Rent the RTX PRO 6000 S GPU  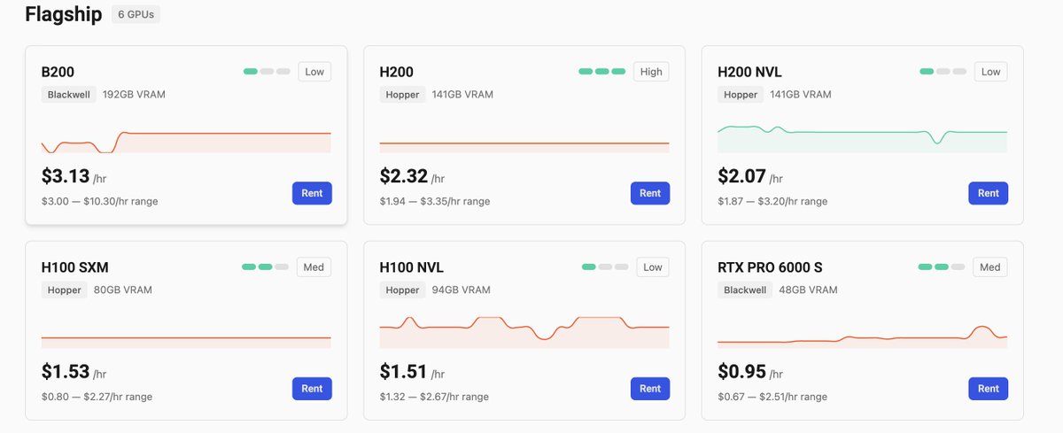(x=989, y=389)
